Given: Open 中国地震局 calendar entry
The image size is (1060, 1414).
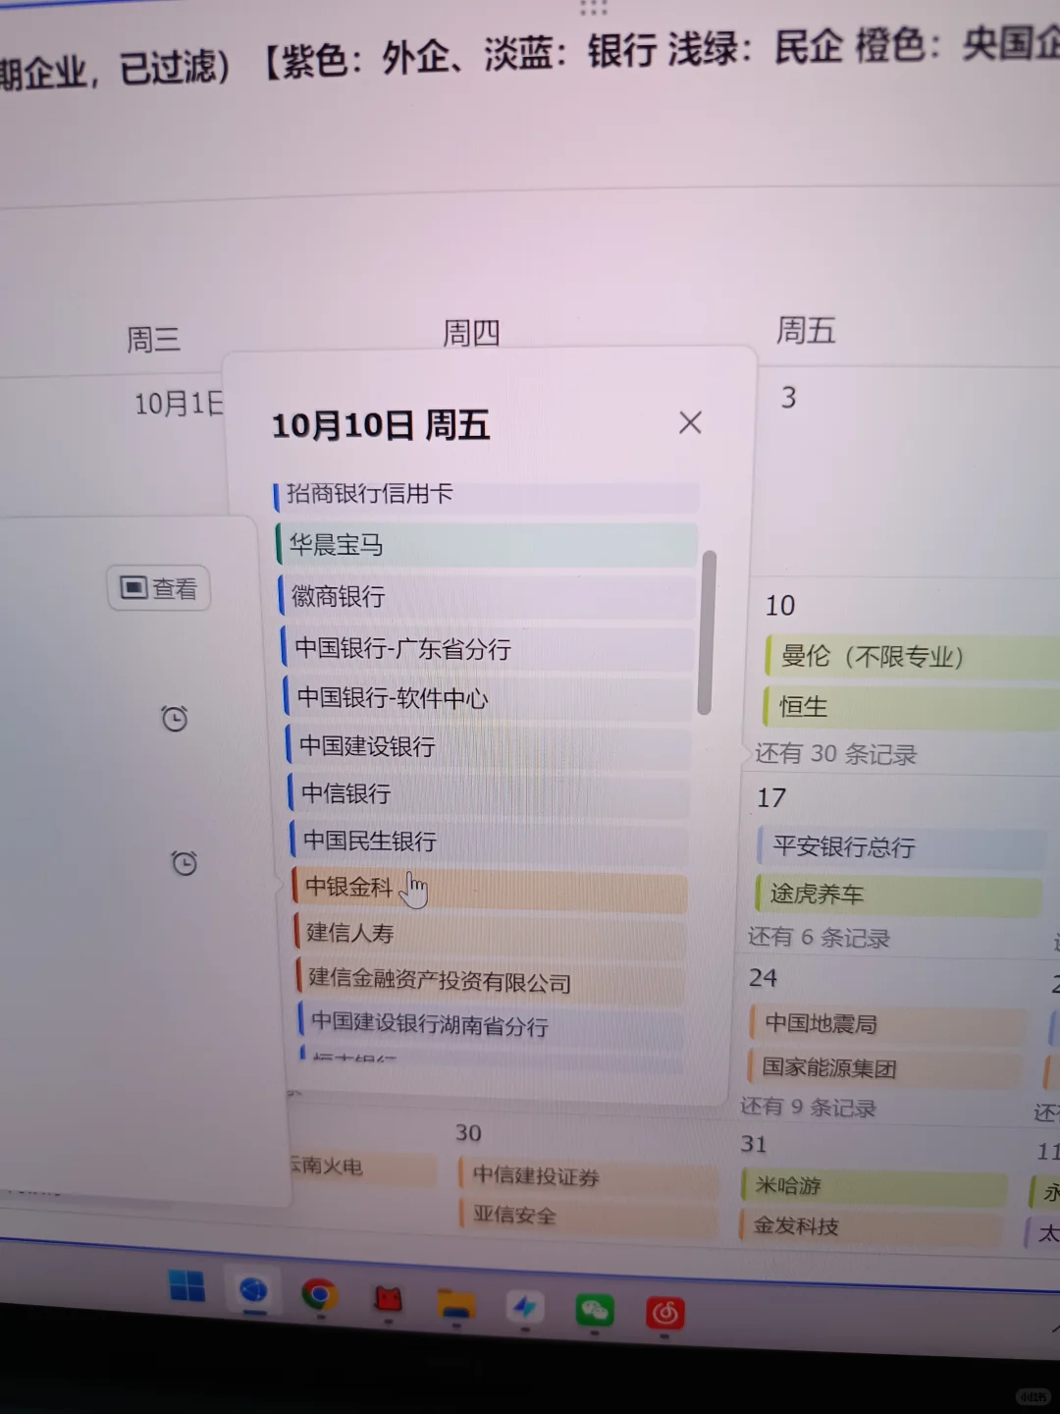Looking at the screenshot, I should (x=889, y=1024).
